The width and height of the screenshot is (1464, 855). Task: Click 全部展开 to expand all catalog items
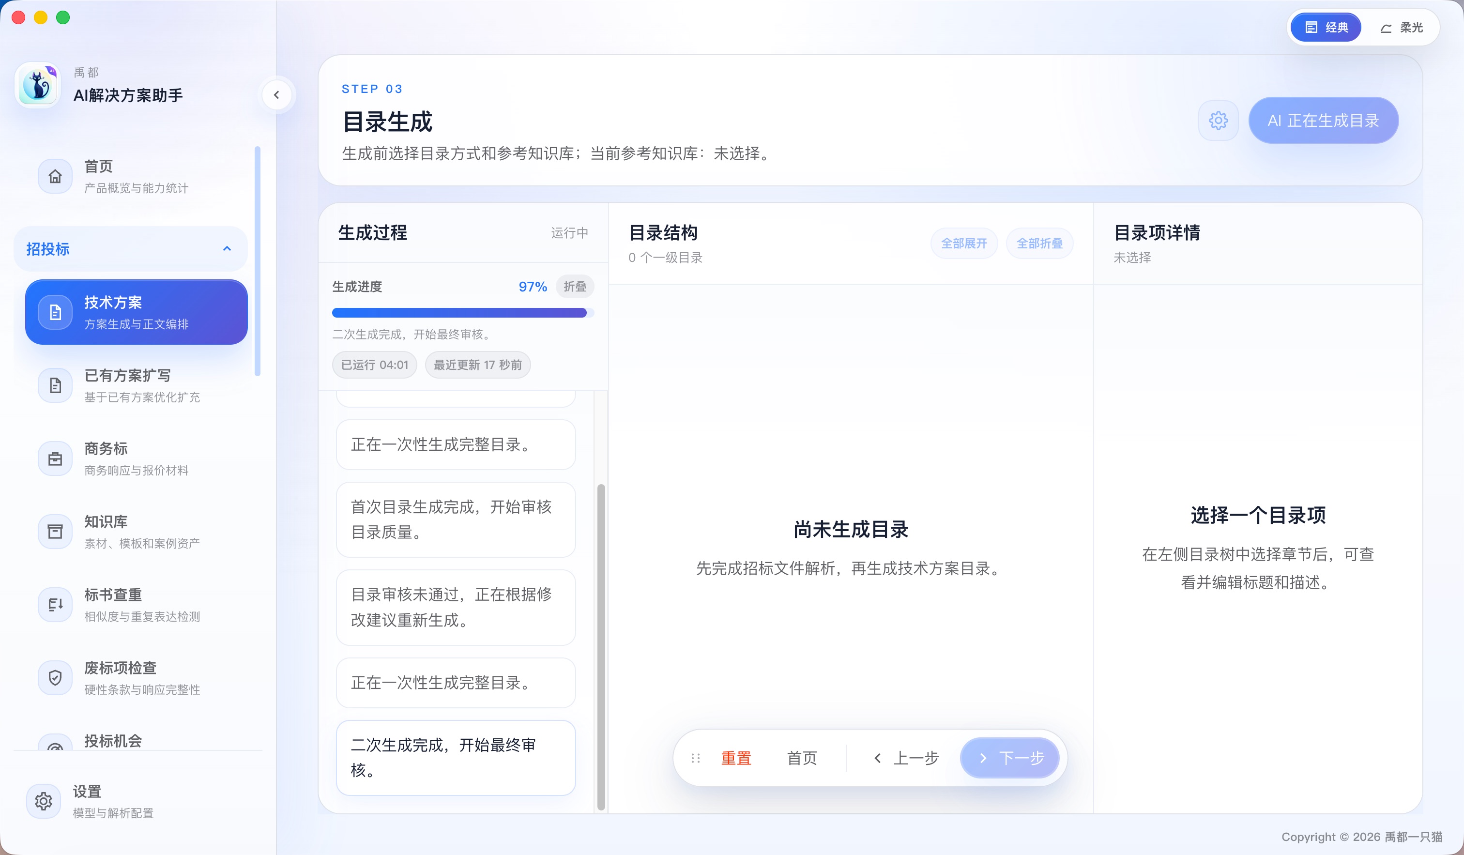tap(964, 244)
